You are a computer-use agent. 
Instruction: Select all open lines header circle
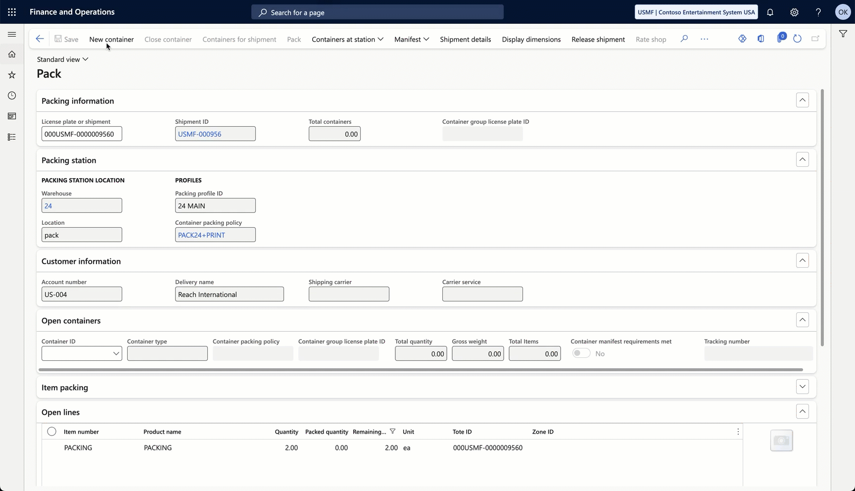tap(51, 432)
